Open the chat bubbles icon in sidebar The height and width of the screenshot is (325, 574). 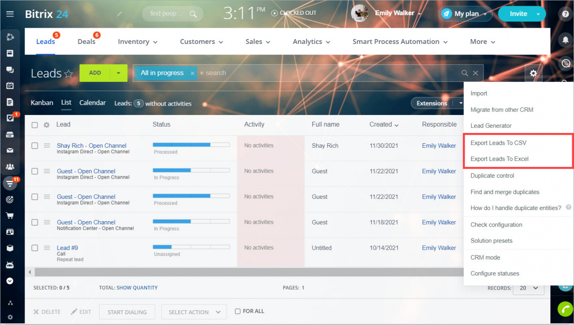(x=10, y=69)
